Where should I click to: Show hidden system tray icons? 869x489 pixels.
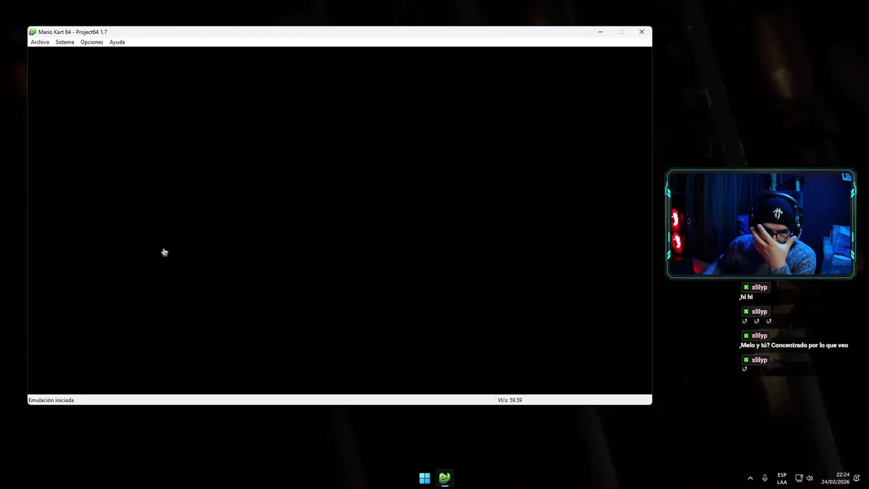(x=750, y=478)
